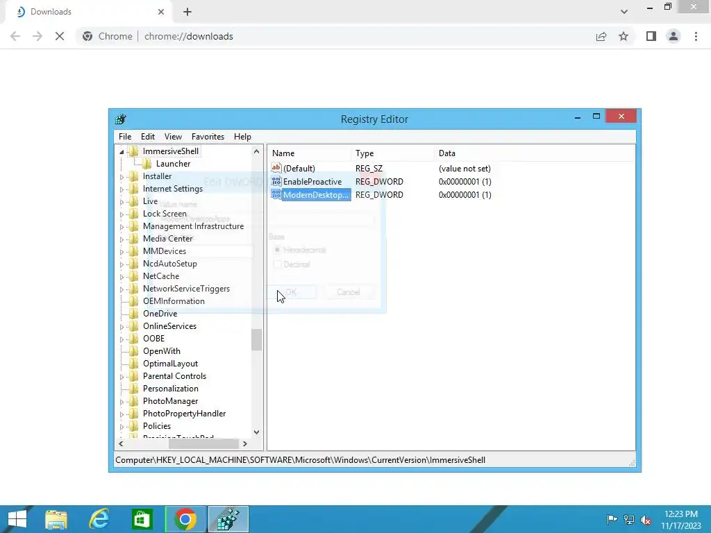
Task: Click the EnableProactive DWORD icon
Action: click(x=276, y=181)
